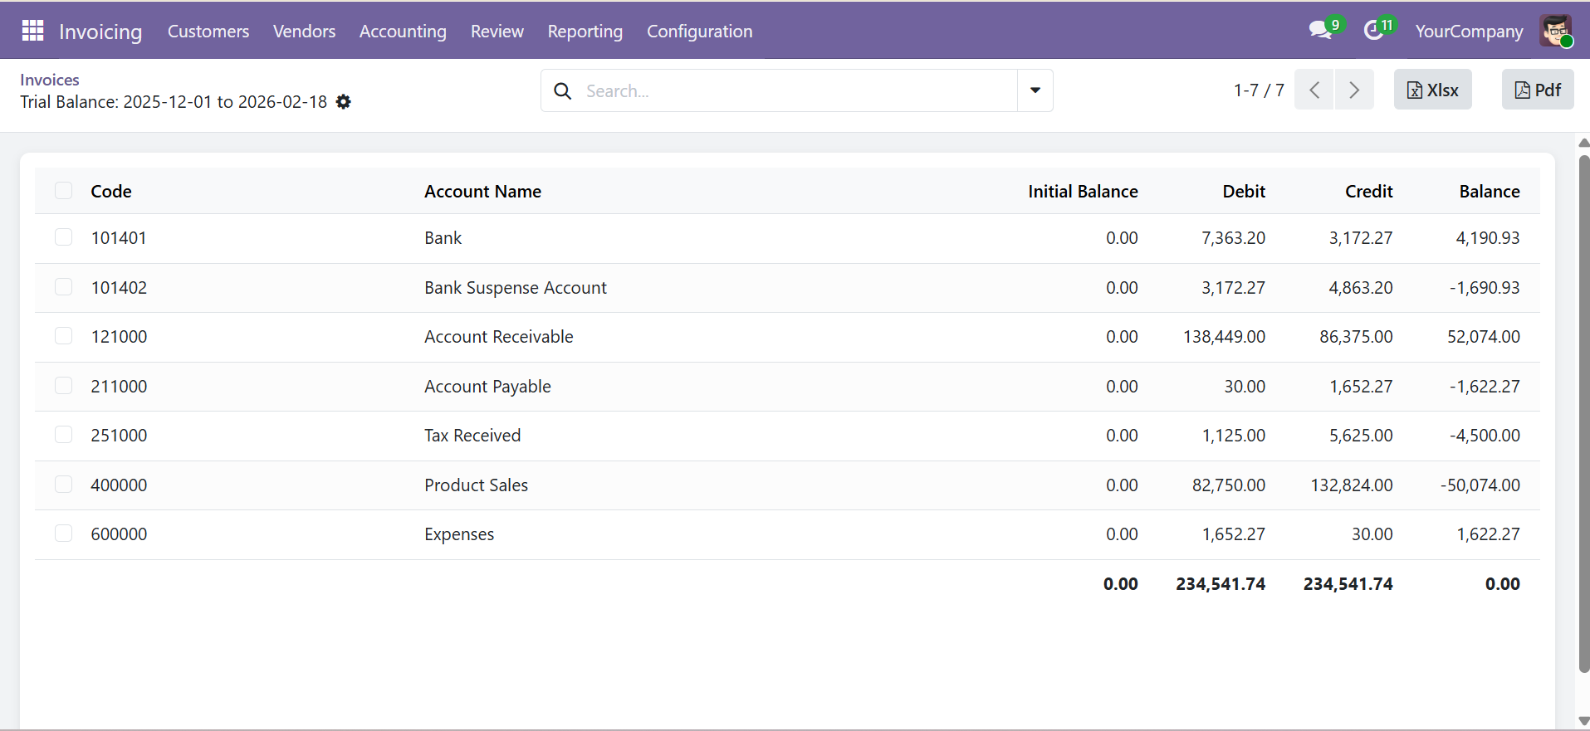Viewport: 1590px width, 731px height.
Task: Open the Configuration menu
Action: 699,32
